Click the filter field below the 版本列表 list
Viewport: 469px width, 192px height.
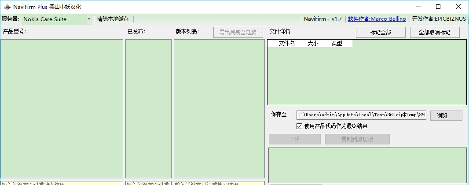(x=219, y=183)
